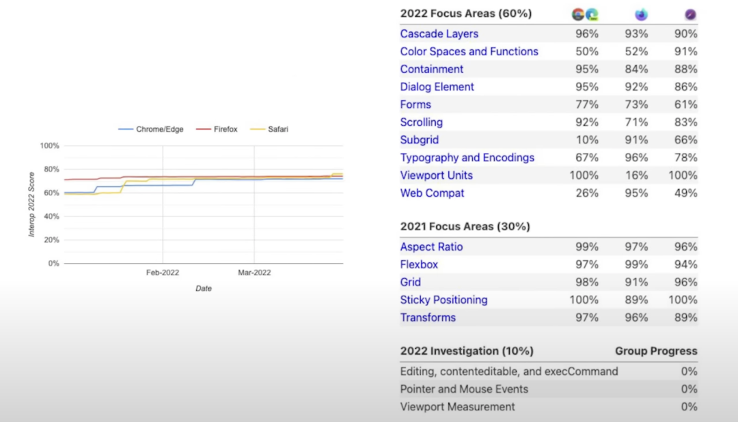The image size is (738, 422).
Task: Open the Viewport Units link
Action: click(436, 175)
